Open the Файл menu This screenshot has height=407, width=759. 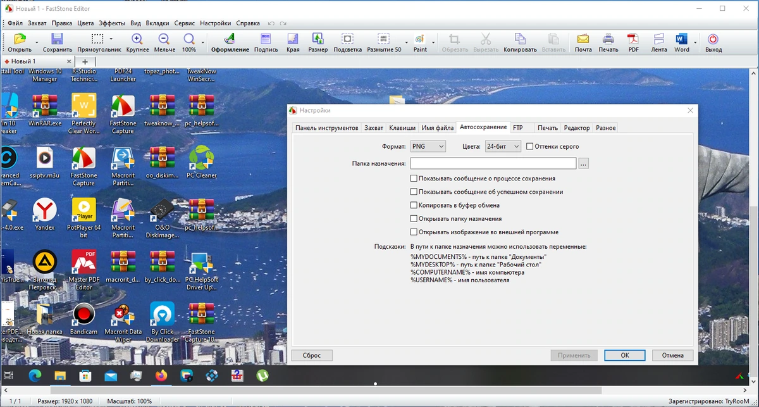[15, 23]
